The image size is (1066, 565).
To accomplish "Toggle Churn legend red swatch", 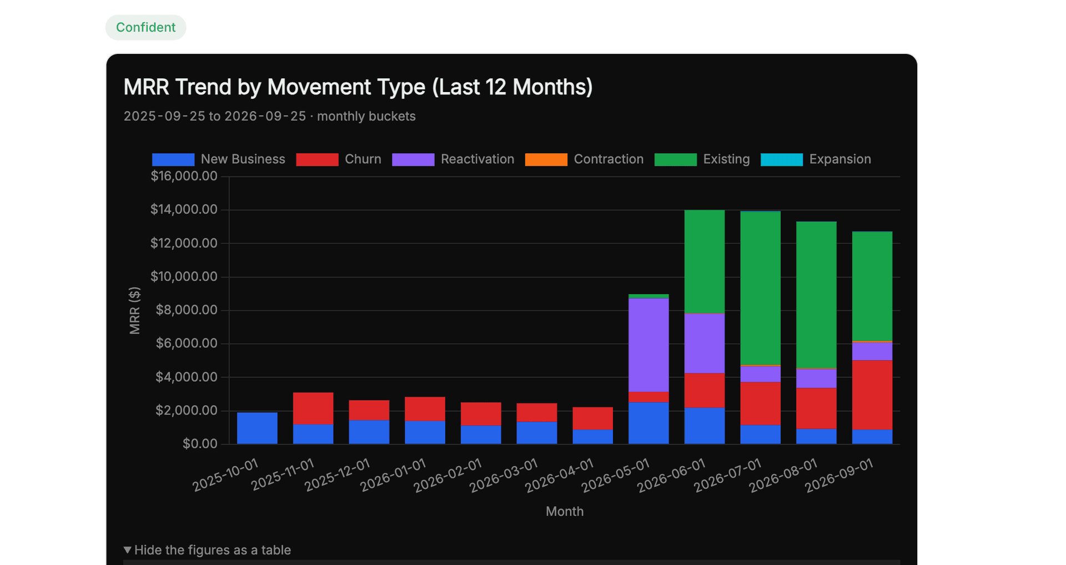I will click(x=317, y=159).
